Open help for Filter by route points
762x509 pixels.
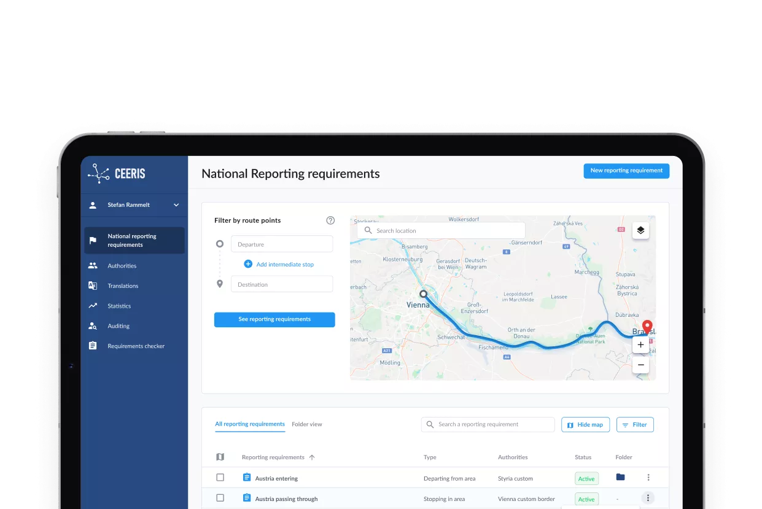(330, 220)
